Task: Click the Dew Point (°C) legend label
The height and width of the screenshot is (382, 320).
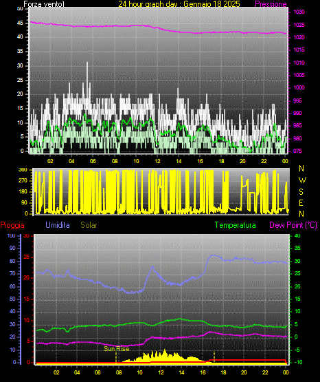Action: tap(293, 225)
